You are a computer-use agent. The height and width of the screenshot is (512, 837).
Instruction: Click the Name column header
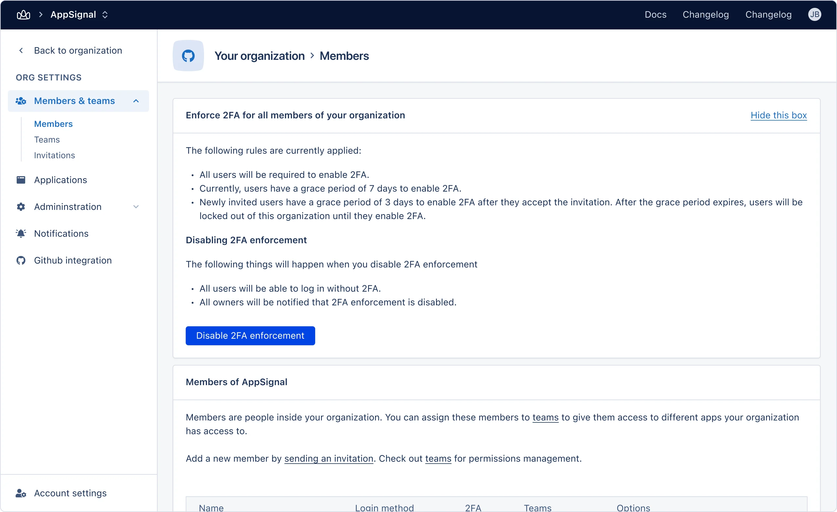211,508
